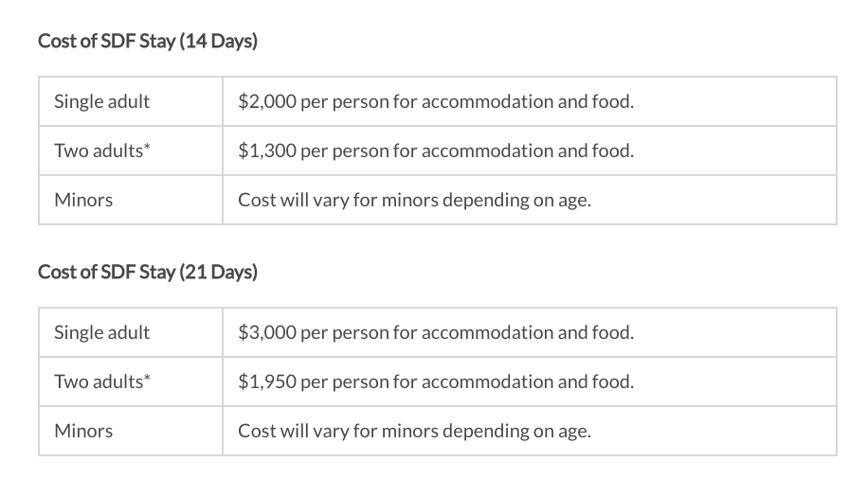This screenshot has height=479, width=868.
Task: Select 'Two adults' cell in 14 Days table
Action: pyautogui.click(x=98, y=151)
